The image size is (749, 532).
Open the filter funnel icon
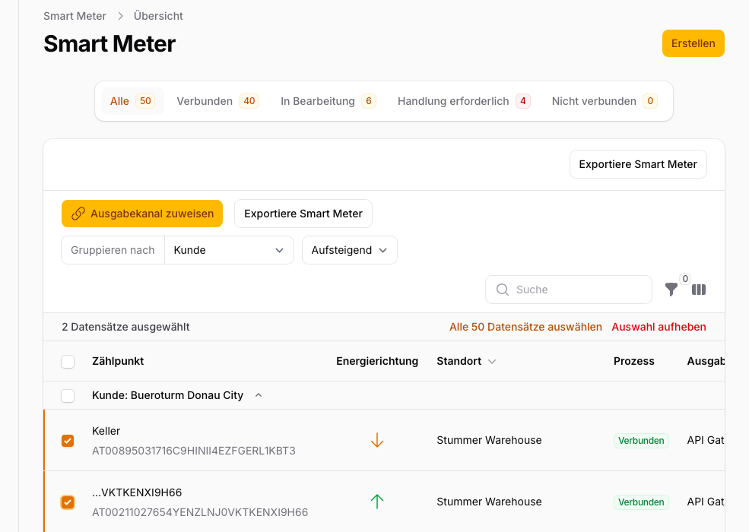(671, 290)
